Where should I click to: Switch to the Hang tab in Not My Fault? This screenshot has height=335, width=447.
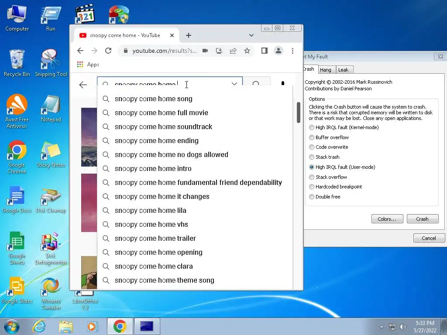326,70
